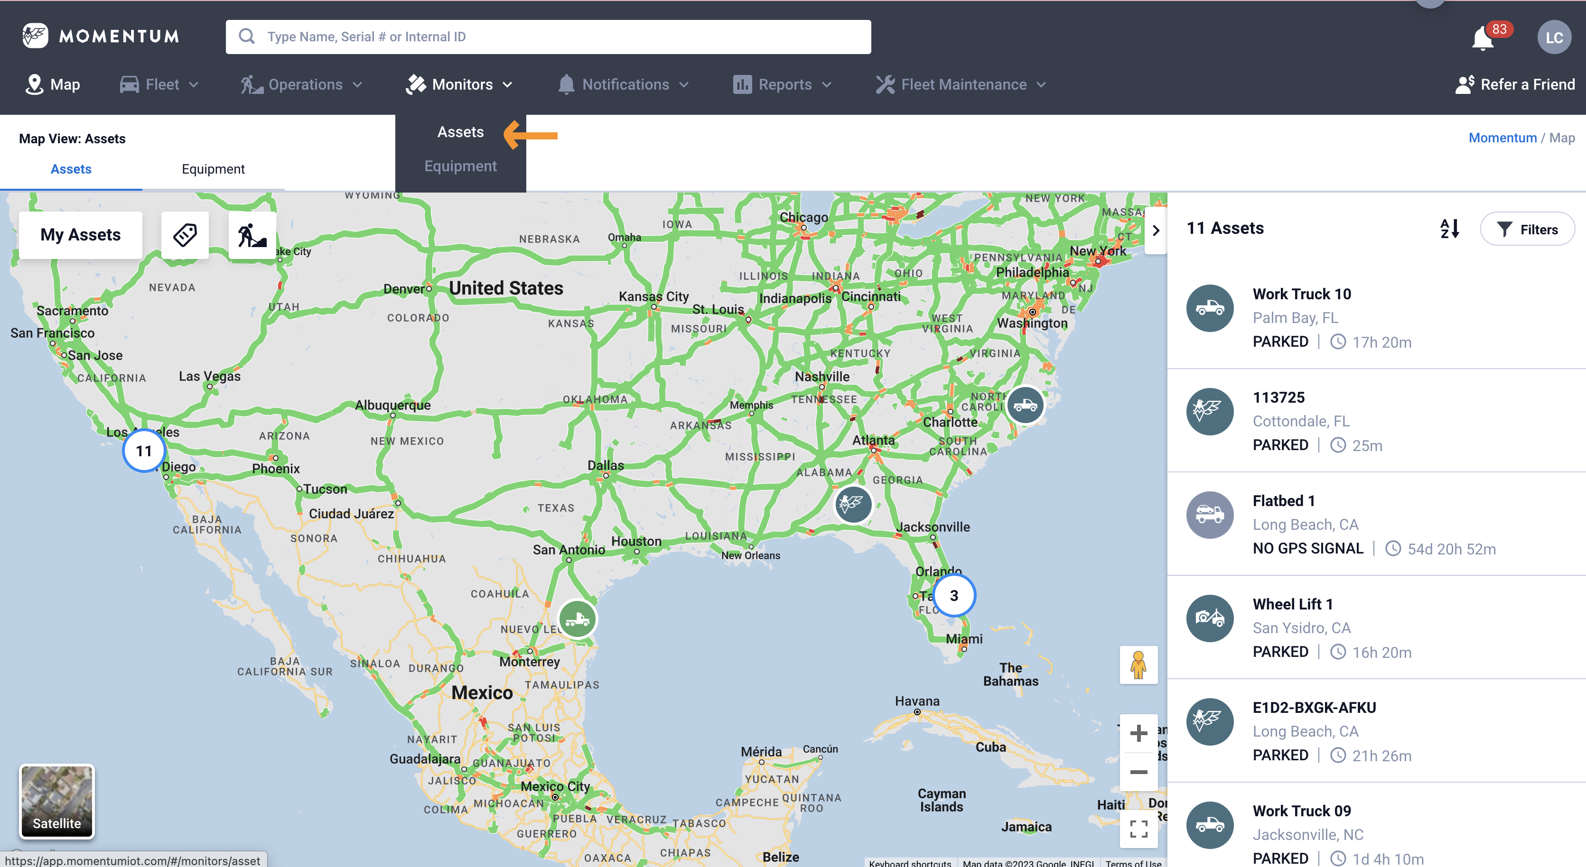This screenshot has height=867, width=1586.
Task: Expand the Fleet Maintenance dropdown
Action: (x=961, y=84)
